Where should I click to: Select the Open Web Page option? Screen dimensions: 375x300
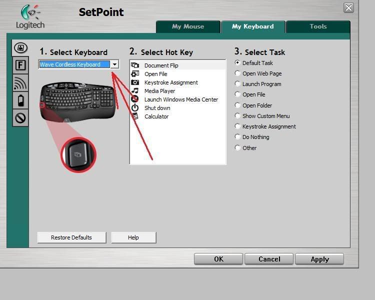[237, 73]
